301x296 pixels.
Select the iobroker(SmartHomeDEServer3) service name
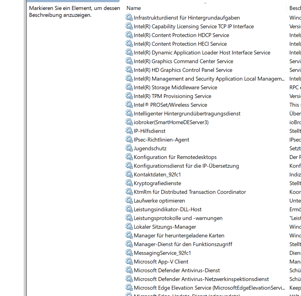[x=171, y=122]
